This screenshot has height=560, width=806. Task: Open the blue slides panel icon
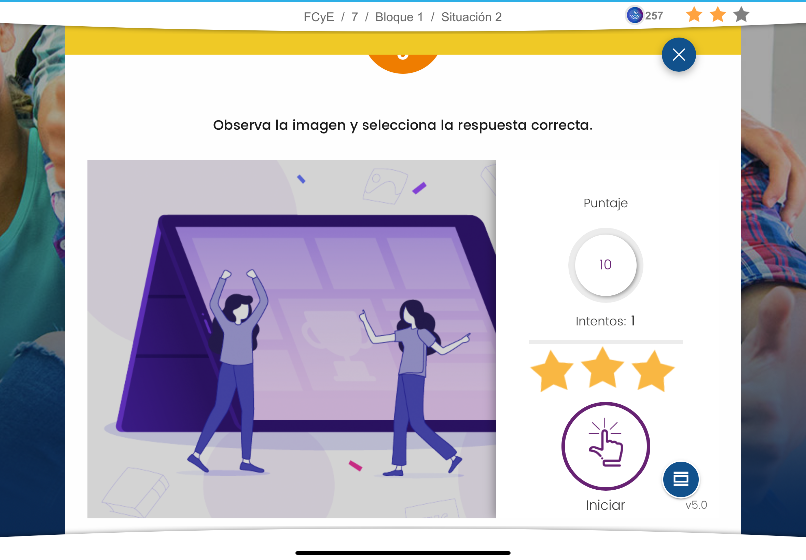click(681, 479)
